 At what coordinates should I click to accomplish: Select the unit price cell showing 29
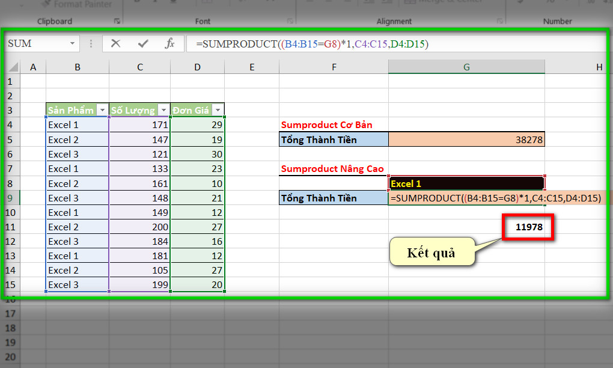click(x=198, y=124)
